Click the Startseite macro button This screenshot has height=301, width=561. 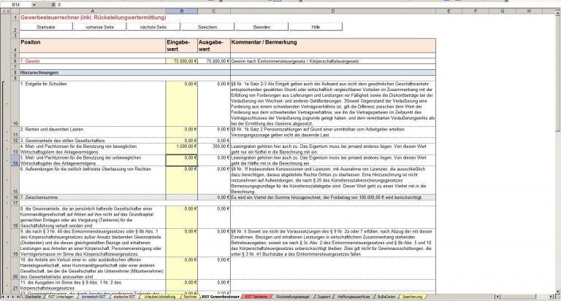46,27
